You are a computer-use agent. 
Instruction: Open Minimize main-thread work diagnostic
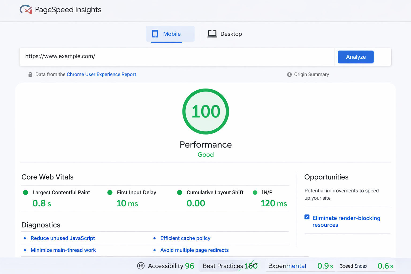[x=63, y=250]
